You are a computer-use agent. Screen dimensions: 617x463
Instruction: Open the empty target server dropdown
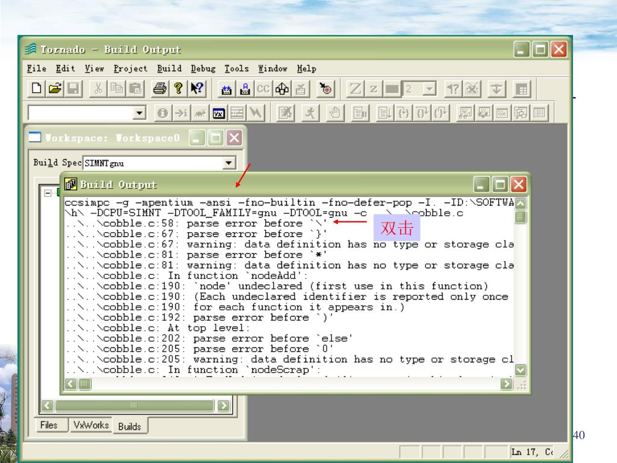click(x=139, y=113)
